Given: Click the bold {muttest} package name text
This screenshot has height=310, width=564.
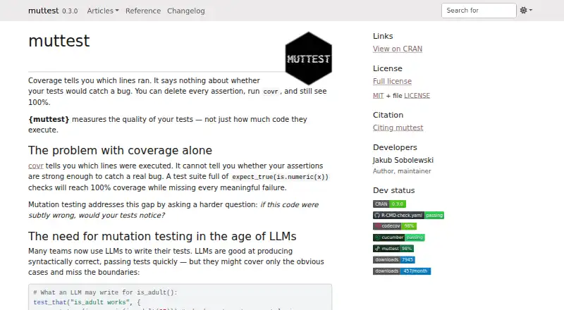Looking at the screenshot, I should pos(49,119).
